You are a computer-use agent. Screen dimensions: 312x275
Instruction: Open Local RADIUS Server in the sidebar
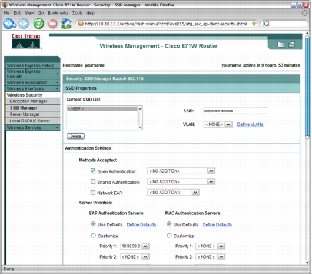32,121
